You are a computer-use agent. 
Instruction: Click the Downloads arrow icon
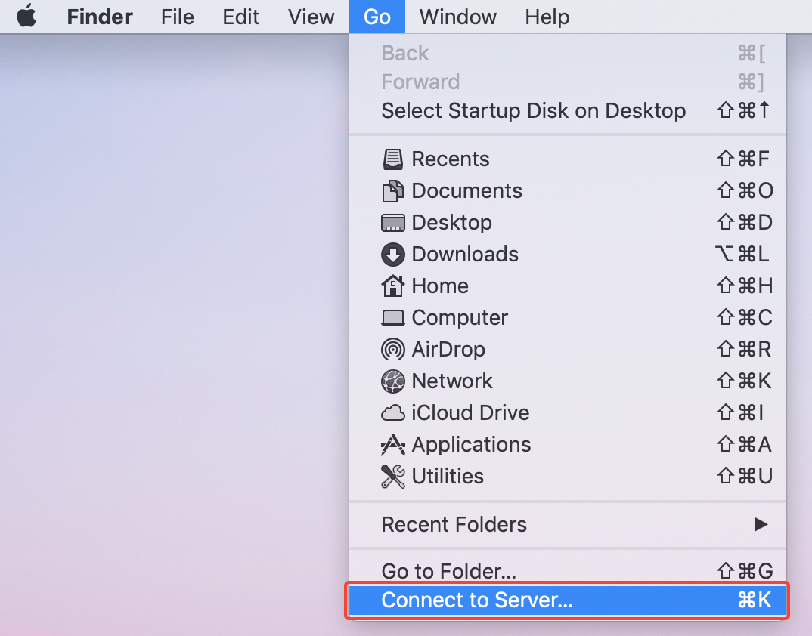point(393,255)
